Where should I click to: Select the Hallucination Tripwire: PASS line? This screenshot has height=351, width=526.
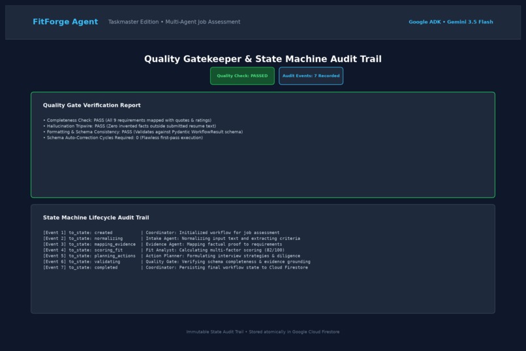[129, 126]
